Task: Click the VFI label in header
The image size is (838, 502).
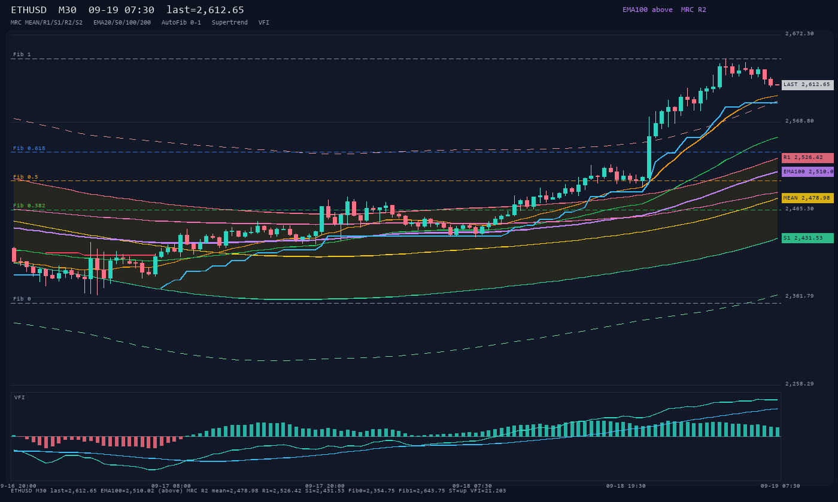Action: click(x=264, y=22)
